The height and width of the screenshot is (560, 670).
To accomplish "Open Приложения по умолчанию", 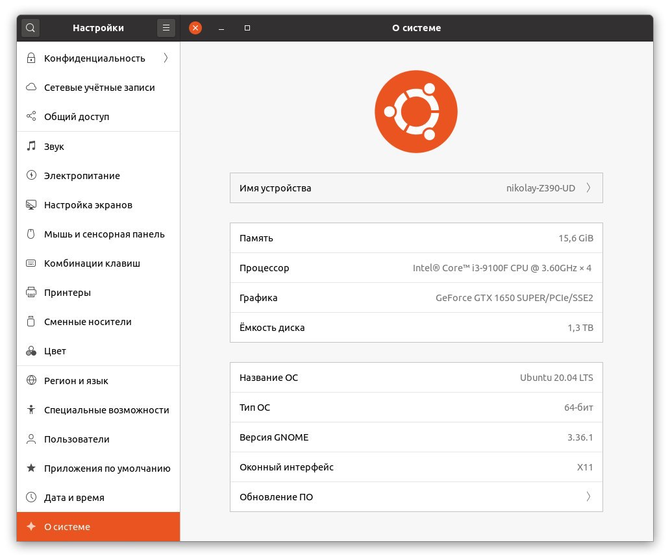I will click(x=98, y=468).
